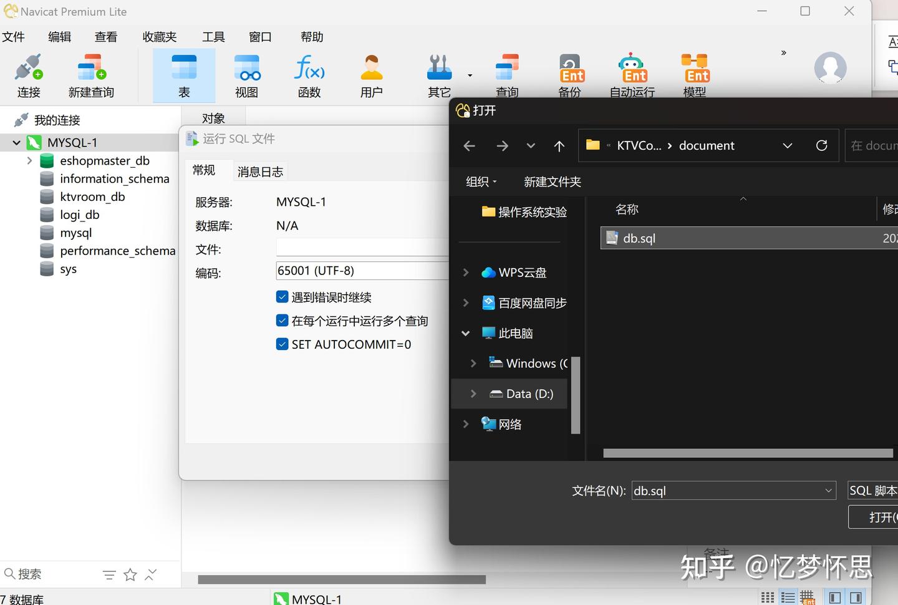Open the 工具 menu
The width and height of the screenshot is (898, 605).
coord(213,37)
